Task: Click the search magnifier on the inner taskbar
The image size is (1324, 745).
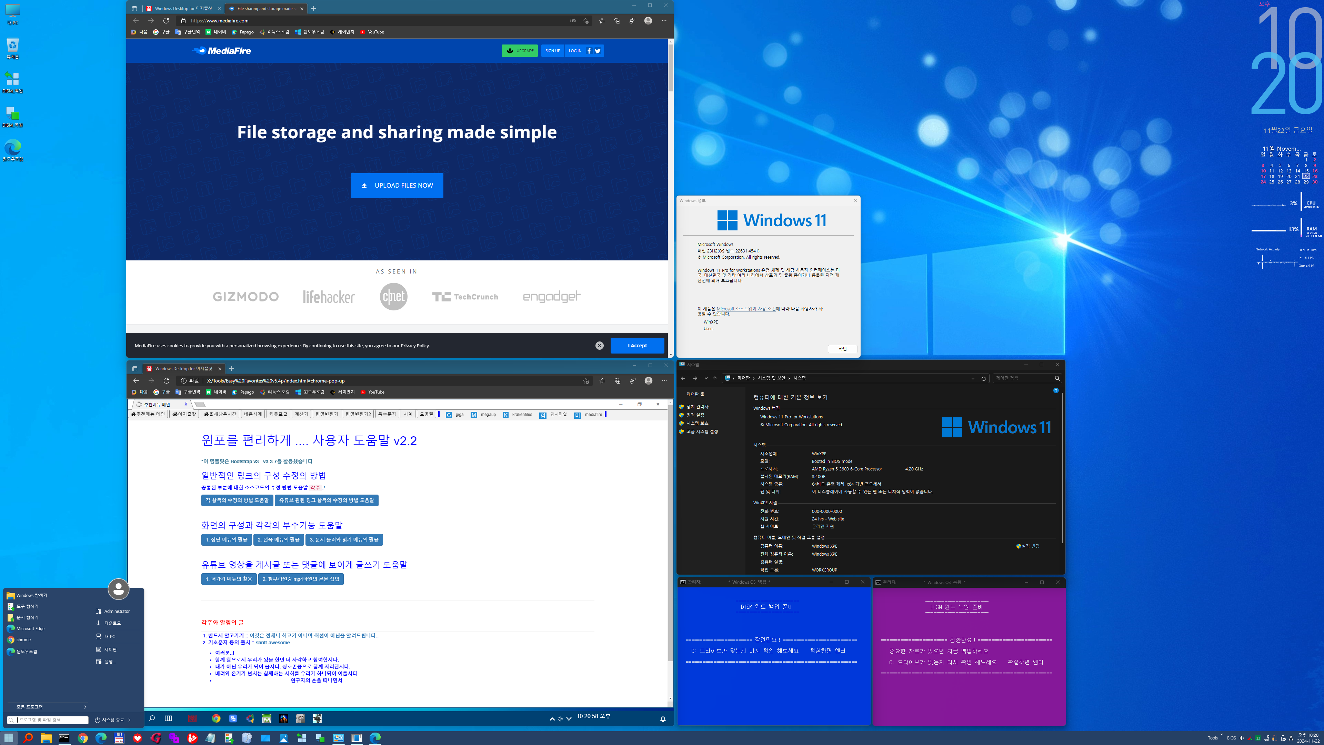Action: [x=152, y=718]
